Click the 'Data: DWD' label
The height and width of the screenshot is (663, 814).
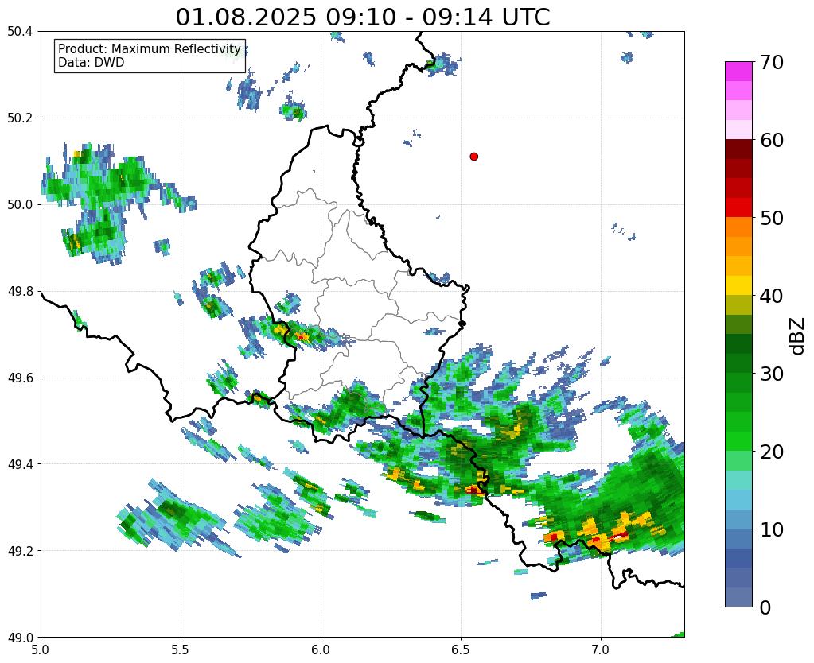point(92,63)
